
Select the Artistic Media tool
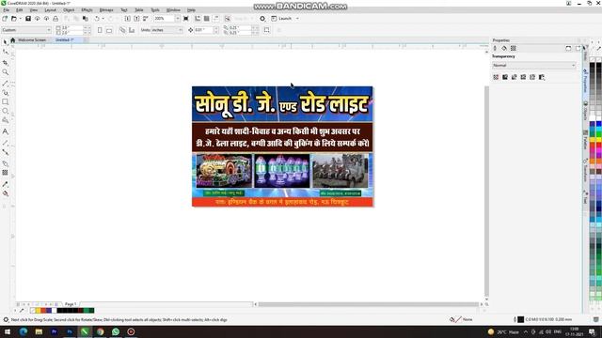[x=5, y=92]
